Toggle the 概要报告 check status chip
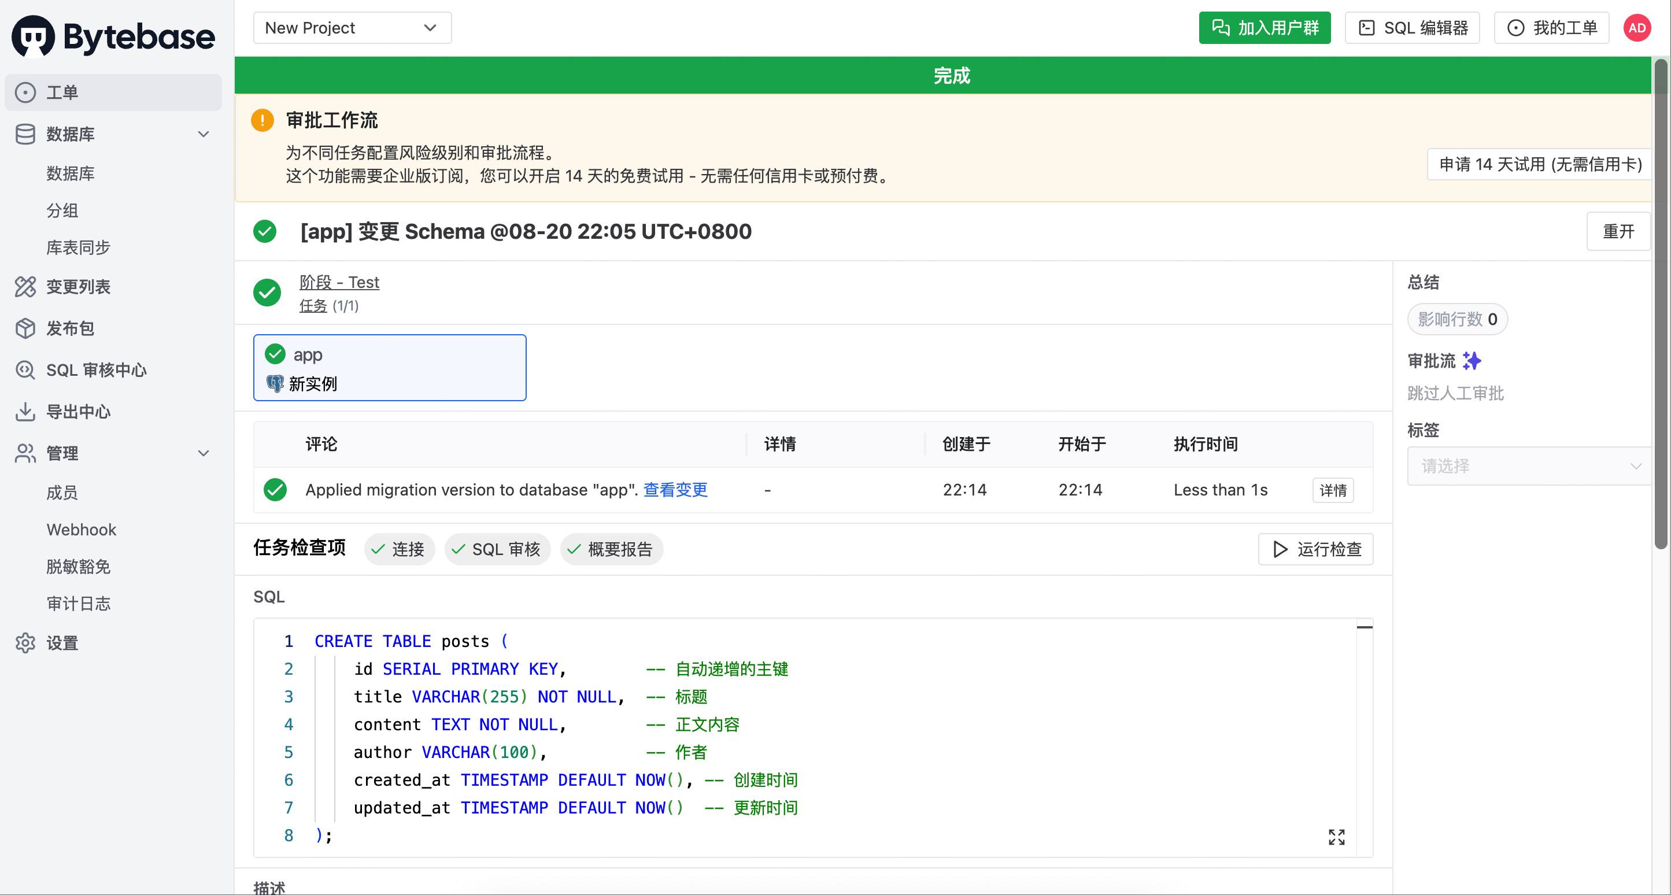Viewport: 1671px width, 895px height. pos(611,549)
